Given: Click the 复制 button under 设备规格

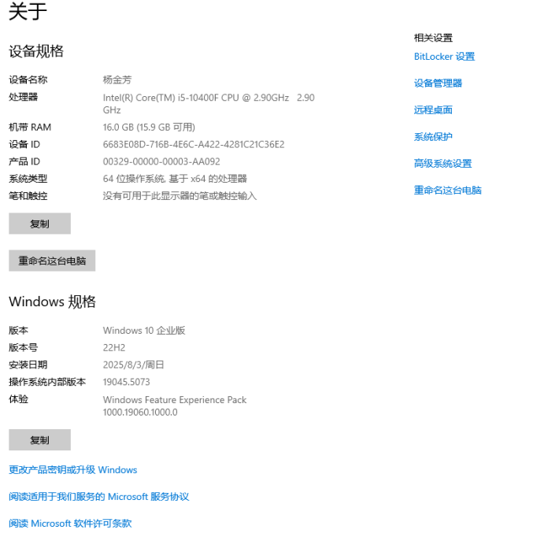Looking at the screenshot, I should point(39,224).
